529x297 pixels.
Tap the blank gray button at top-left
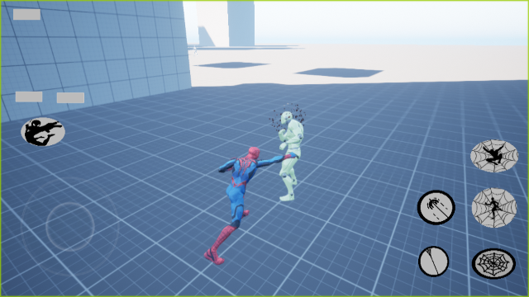tap(27, 15)
